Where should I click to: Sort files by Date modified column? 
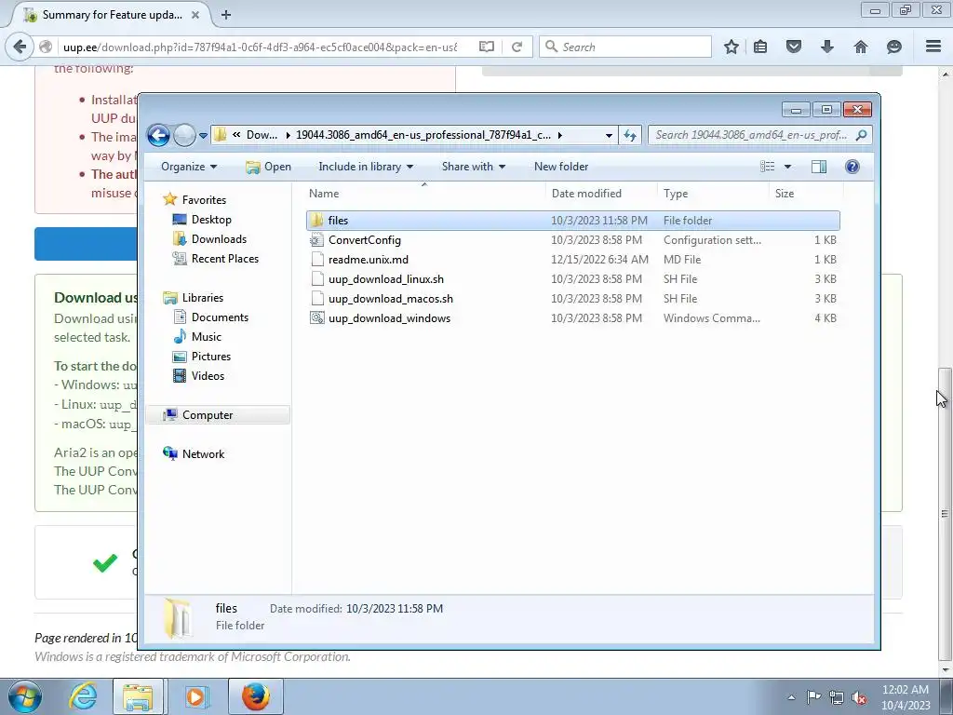click(x=601, y=194)
